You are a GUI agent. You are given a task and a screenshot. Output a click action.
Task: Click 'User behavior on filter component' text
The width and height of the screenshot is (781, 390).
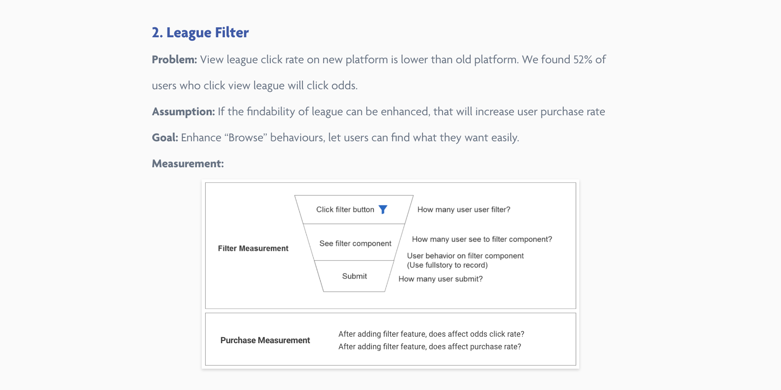coord(465,256)
